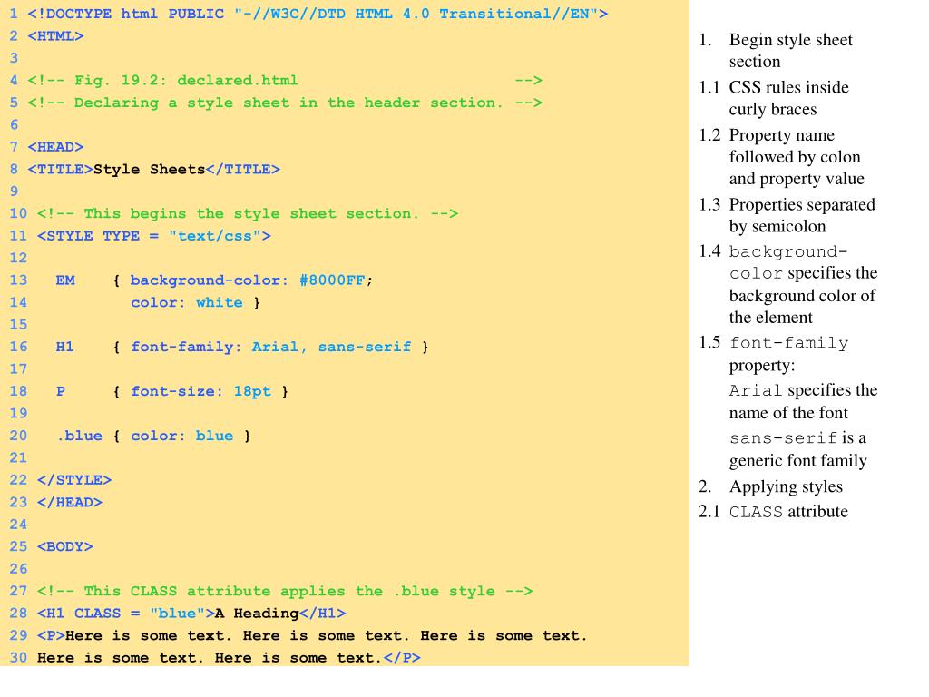The image size is (929, 697).
Task: Select the opening <HEAD> tag on line 7
Action: (55, 146)
